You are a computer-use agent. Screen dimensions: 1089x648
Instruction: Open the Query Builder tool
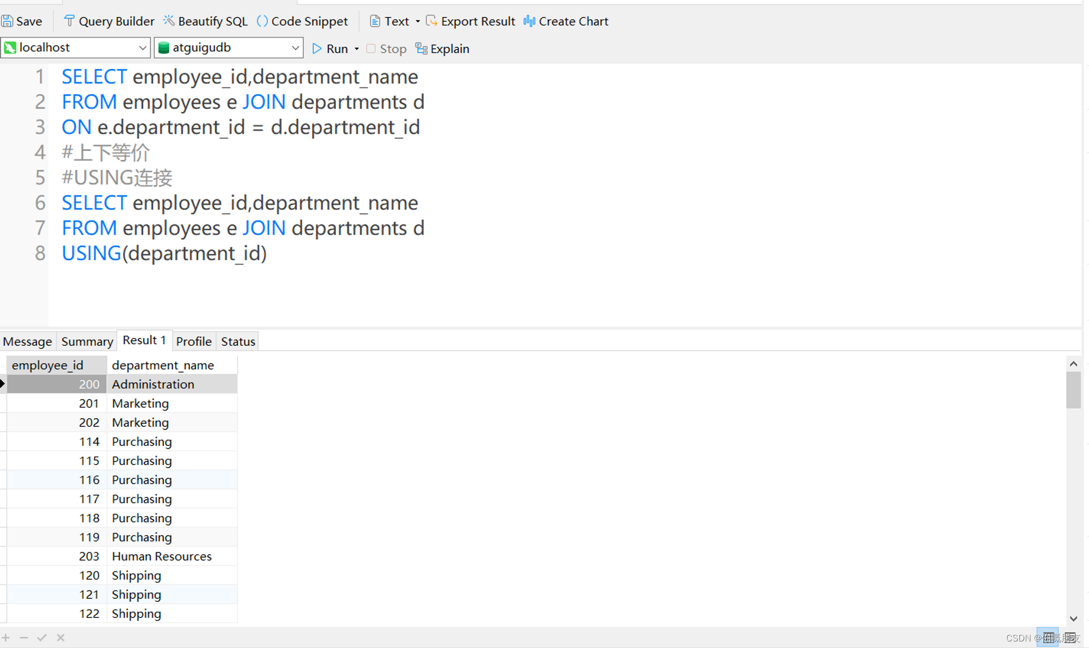(x=109, y=21)
